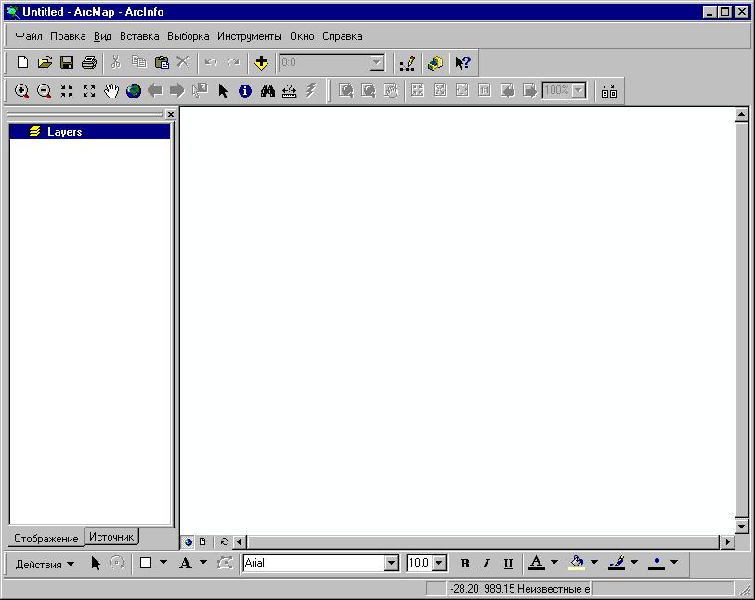Open the Вид menu

(102, 36)
